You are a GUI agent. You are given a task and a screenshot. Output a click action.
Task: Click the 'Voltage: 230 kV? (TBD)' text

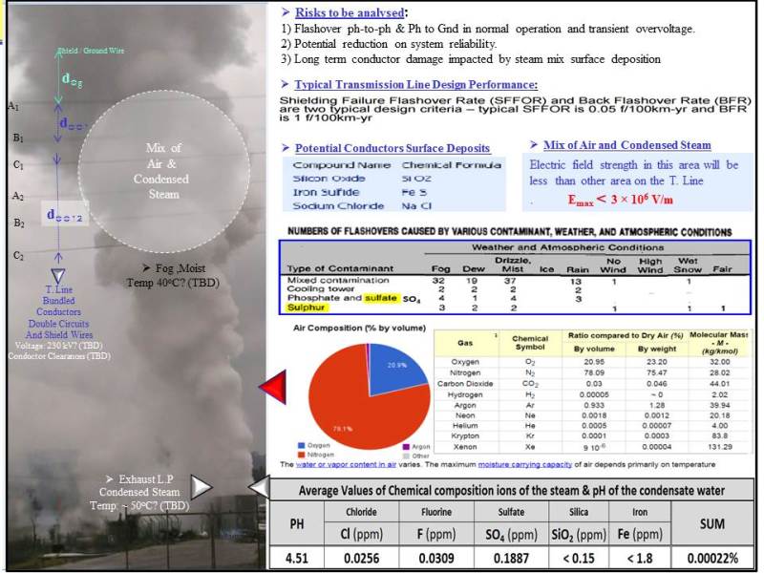point(58,346)
